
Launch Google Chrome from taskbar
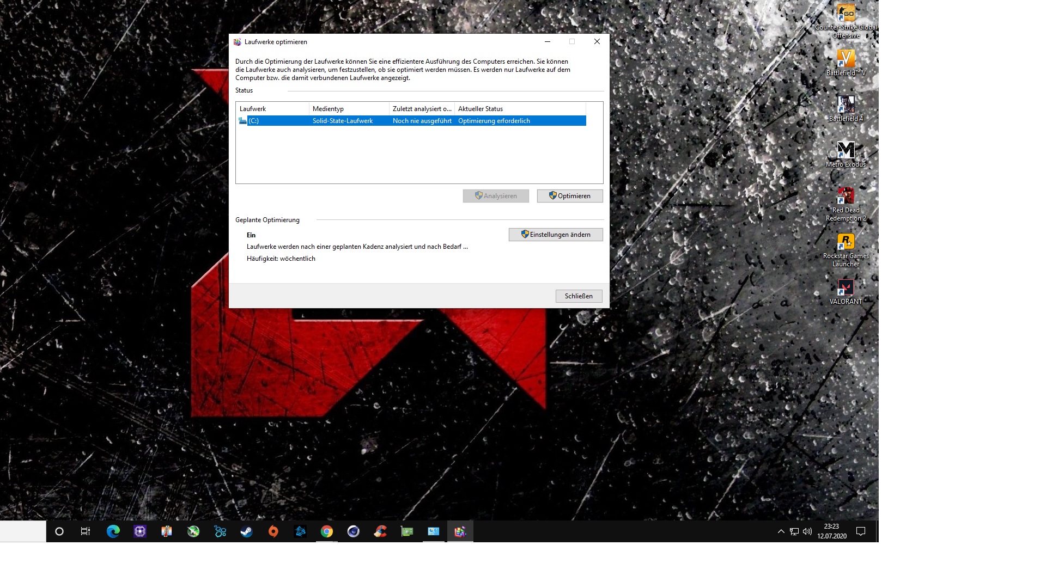[327, 531]
